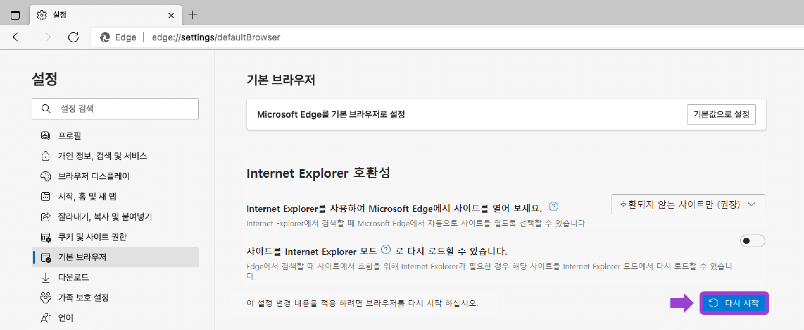
Task: Click the 기본 브라우저 heading text
Action: coord(281,80)
